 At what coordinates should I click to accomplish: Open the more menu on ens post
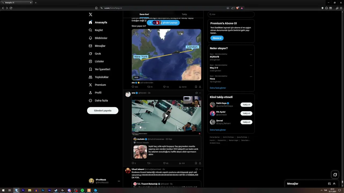click(x=200, y=93)
